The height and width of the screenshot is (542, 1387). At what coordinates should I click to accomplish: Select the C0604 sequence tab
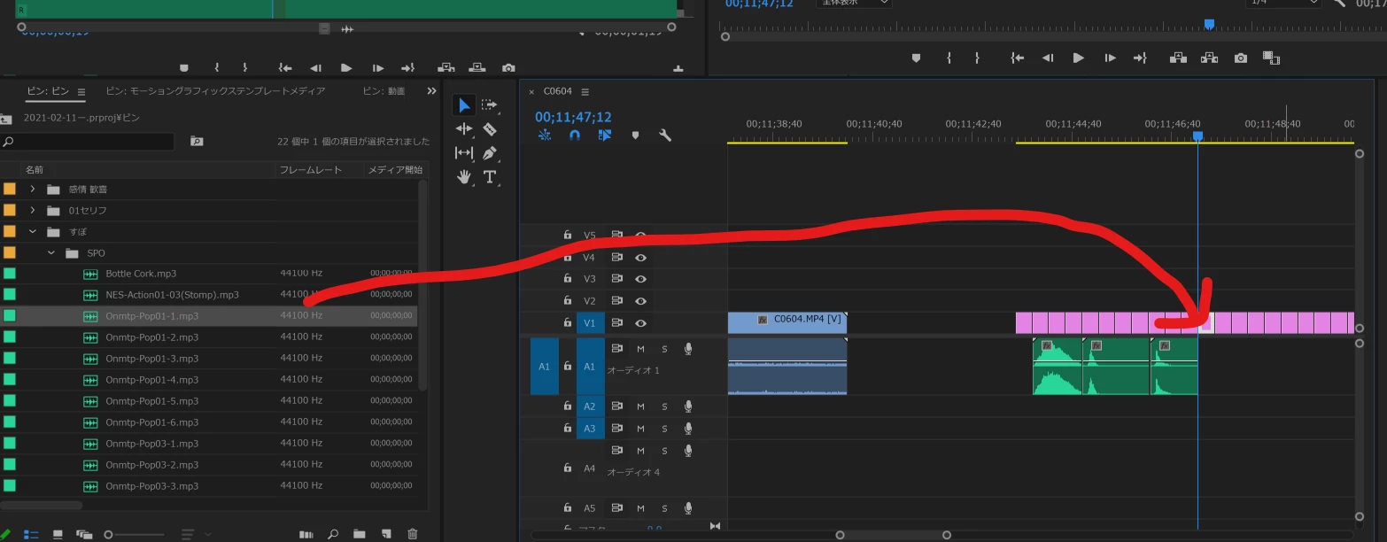[558, 91]
